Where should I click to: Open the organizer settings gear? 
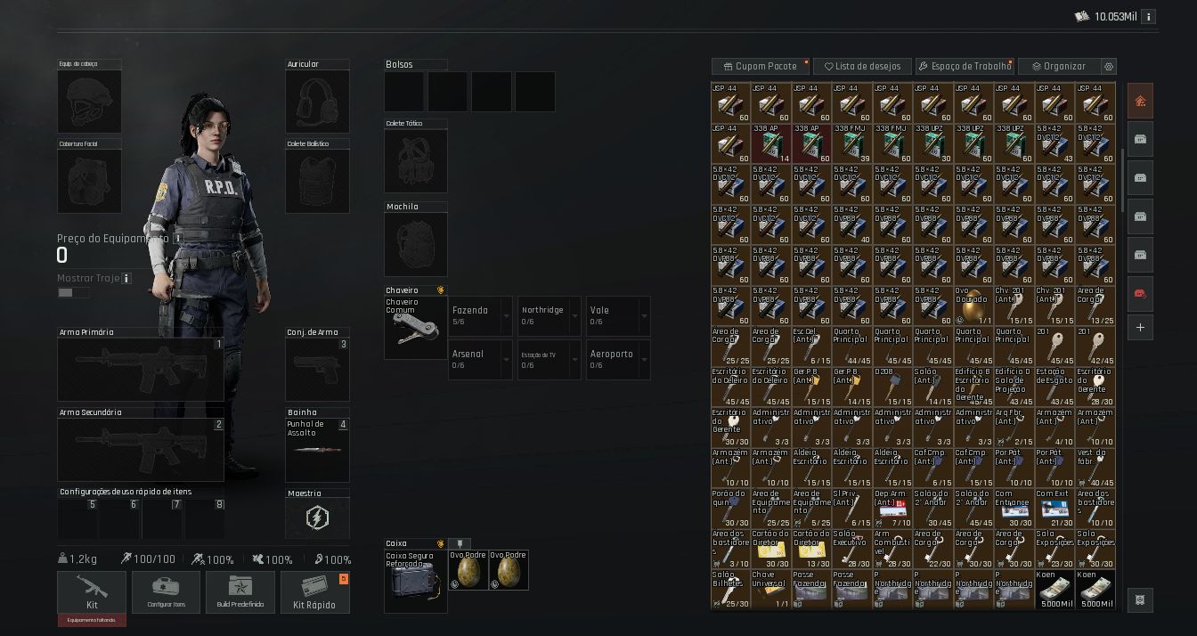1109,67
